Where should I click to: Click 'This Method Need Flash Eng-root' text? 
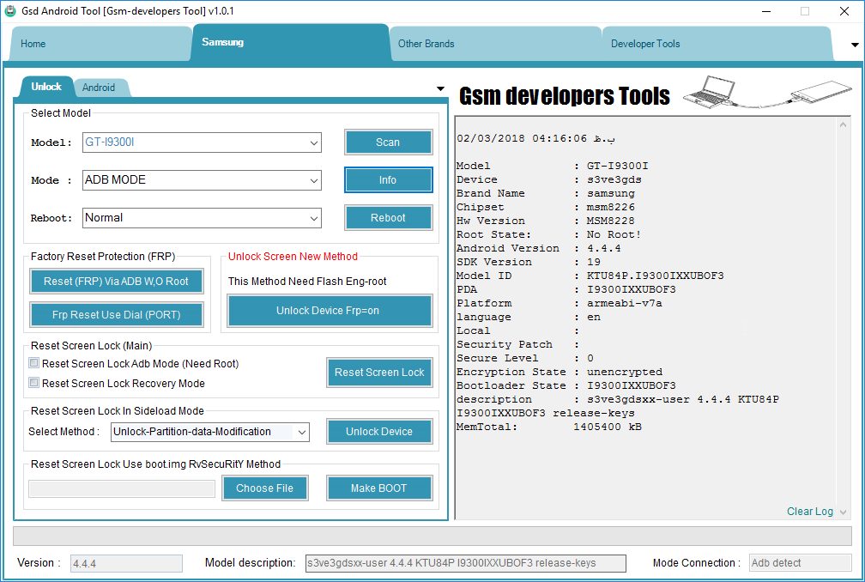307,282
